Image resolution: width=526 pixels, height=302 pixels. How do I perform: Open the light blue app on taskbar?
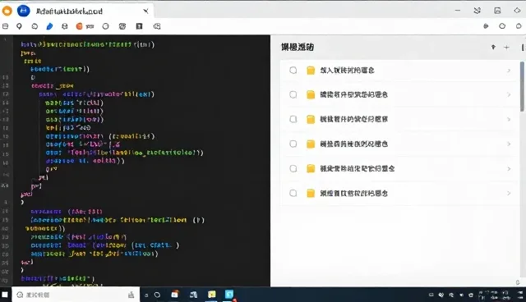(229, 295)
